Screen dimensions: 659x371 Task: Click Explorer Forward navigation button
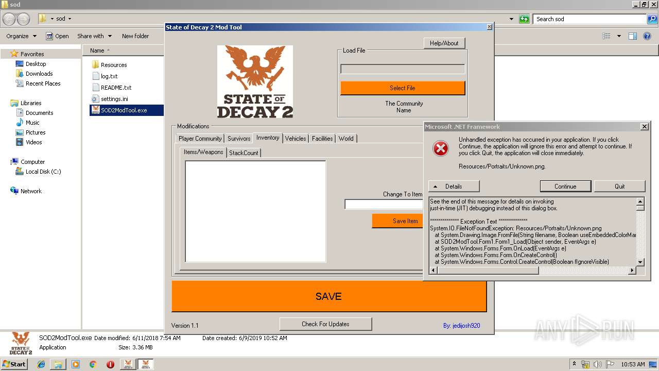(23, 19)
